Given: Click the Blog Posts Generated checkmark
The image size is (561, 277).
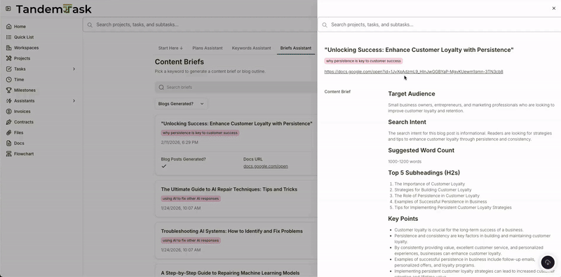Looking at the screenshot, I should coord(164,166).
